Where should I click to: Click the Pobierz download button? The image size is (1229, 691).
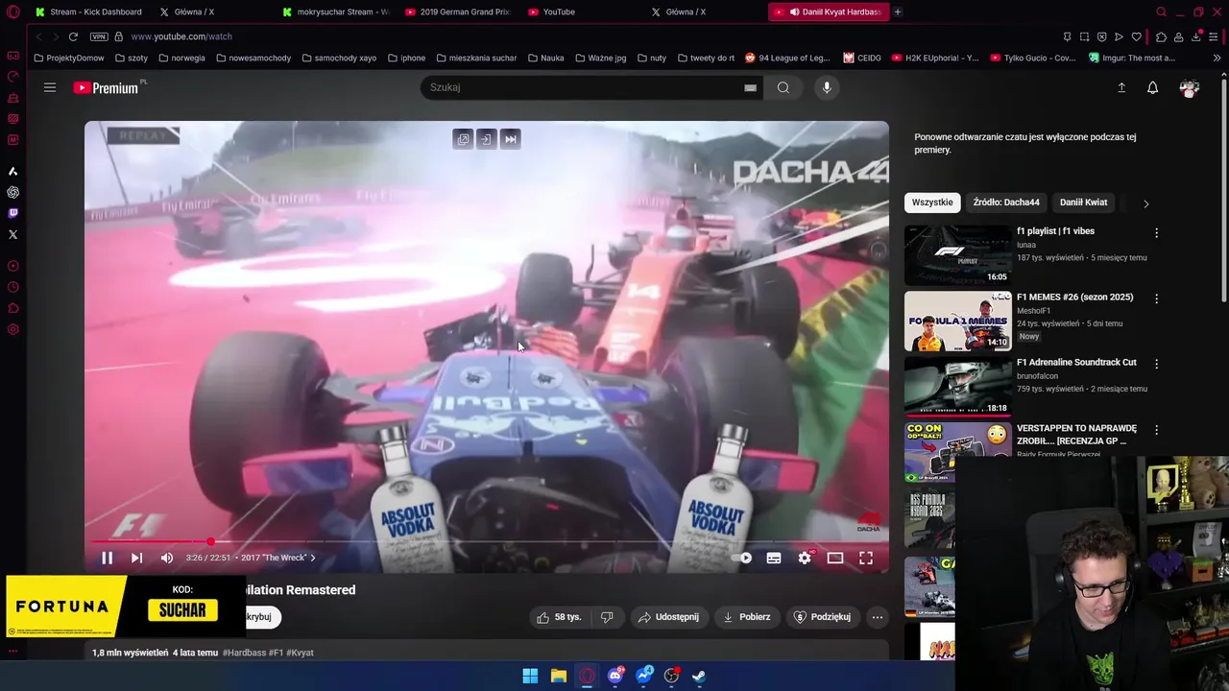coord(746,617)
